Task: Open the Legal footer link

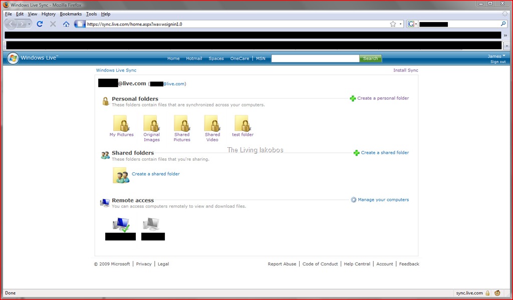Action: 163,263
